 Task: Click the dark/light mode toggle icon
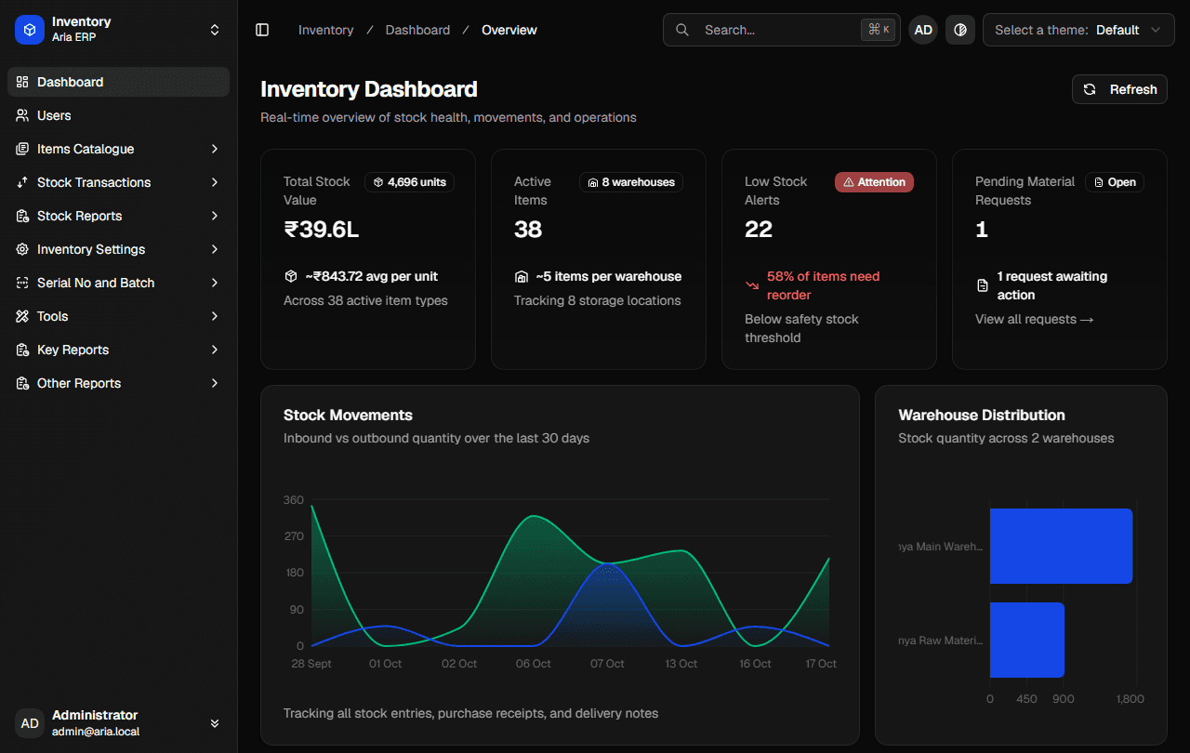click(x=960, y=30)
